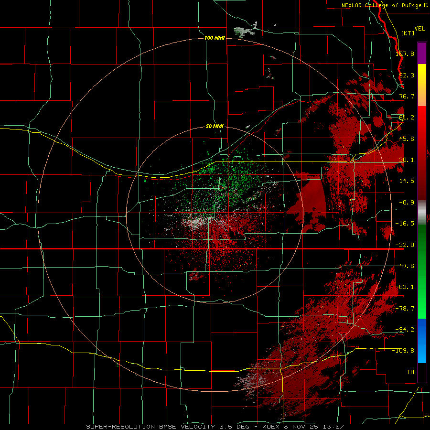Click the -94.2 velocity scale value

[x=405, y=329]
